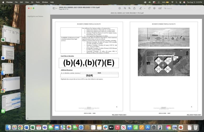
Task: Zoom in on the PDF
Action: 129,8
